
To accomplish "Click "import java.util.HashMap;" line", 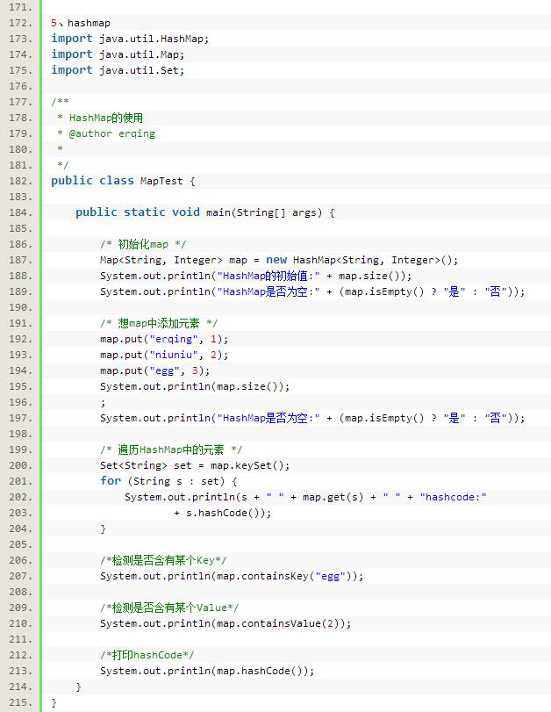I will tap(130, 39).
